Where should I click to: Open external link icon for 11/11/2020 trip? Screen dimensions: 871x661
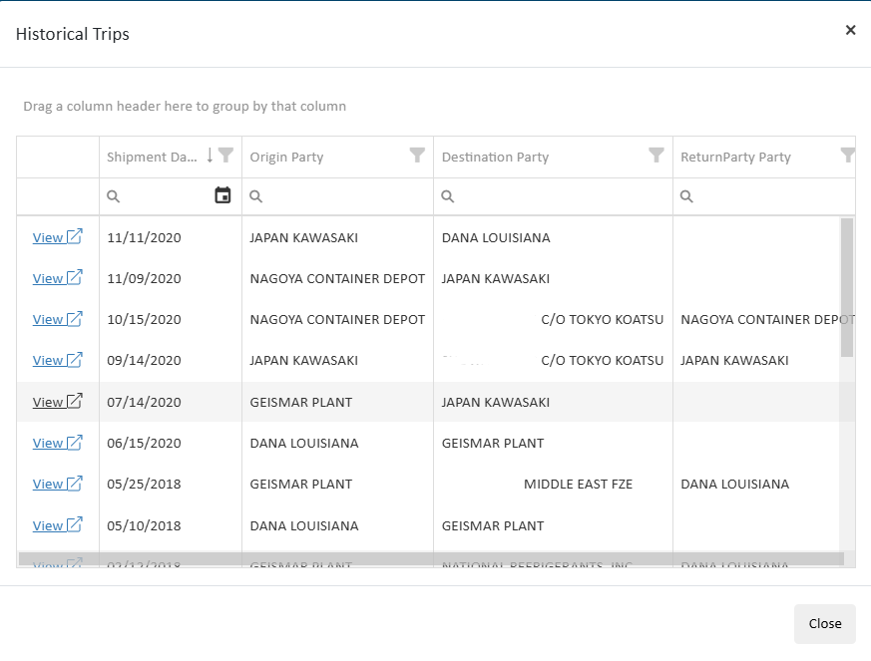[75, 237]
